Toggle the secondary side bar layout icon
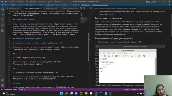The width and height of the screenshot is (172, 96). 152,2
